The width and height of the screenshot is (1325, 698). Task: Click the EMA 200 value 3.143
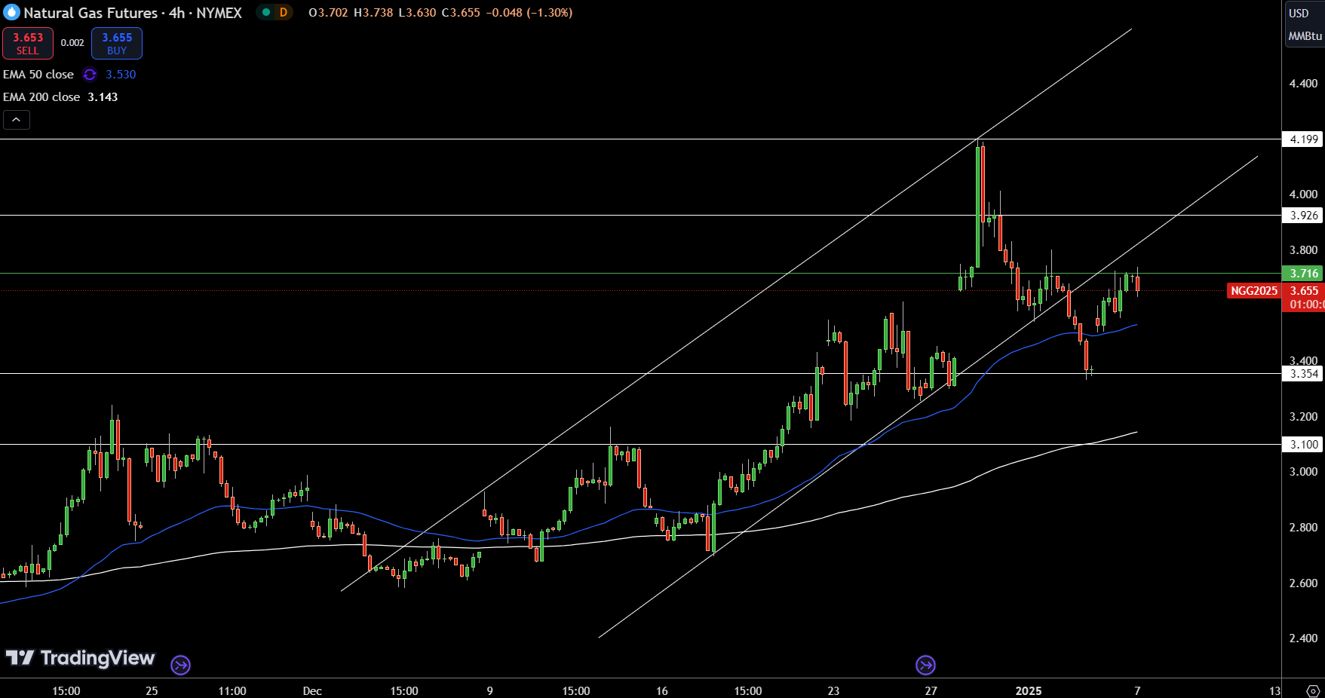tap(103, 97)
